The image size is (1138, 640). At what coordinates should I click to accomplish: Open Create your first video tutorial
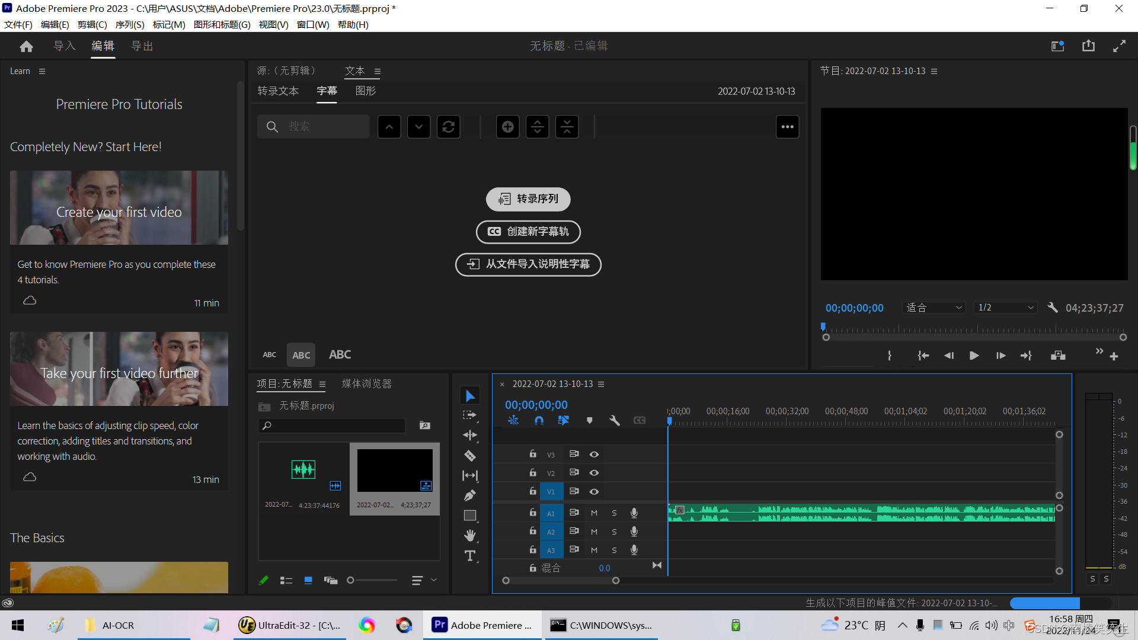coord(119,208)
